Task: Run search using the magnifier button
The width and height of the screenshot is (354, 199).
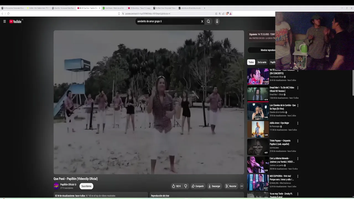Action: point(208,21)
